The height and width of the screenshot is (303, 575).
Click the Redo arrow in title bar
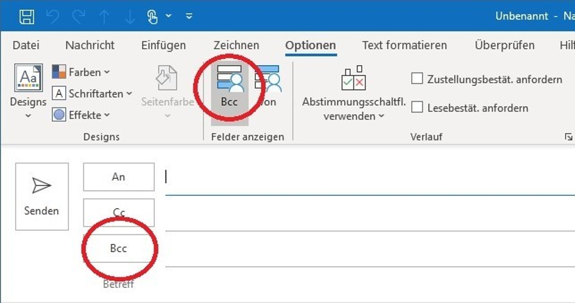(x=79, y=17)
